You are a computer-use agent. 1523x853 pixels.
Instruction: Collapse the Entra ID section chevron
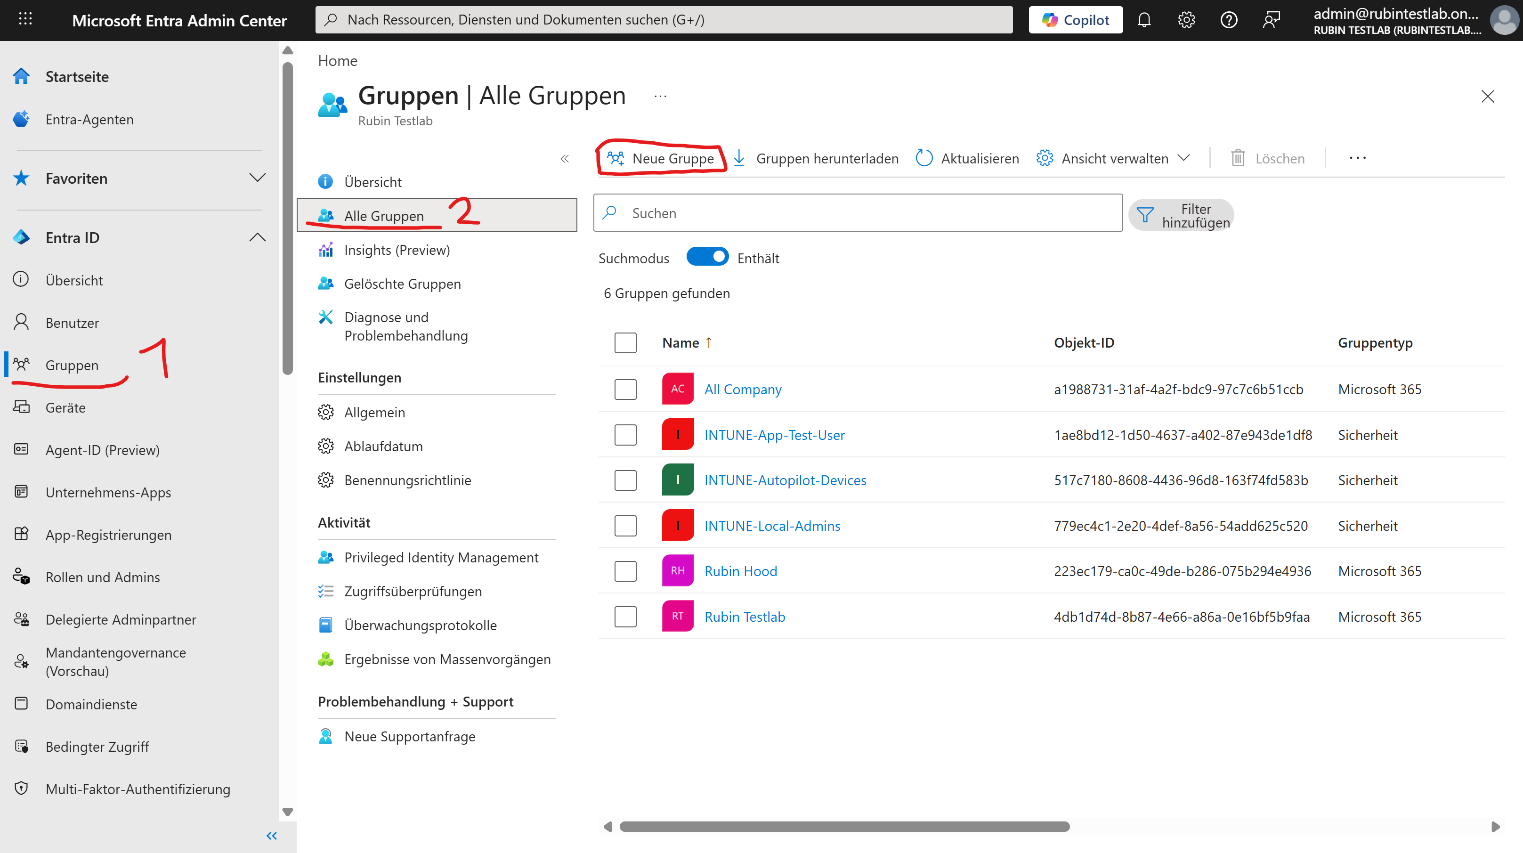tap(257, 238)
